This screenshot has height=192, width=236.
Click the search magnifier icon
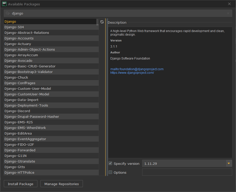(x=8, y=13)
